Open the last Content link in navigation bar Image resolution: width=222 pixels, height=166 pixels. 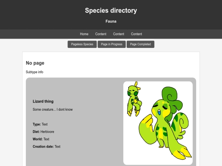[x=136, y=34]
